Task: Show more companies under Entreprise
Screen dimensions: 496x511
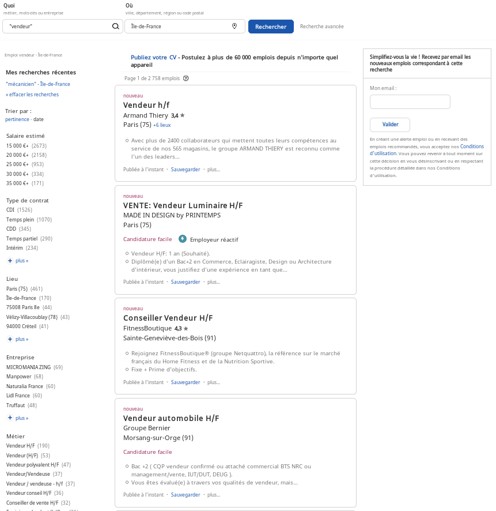Action: 18,418
